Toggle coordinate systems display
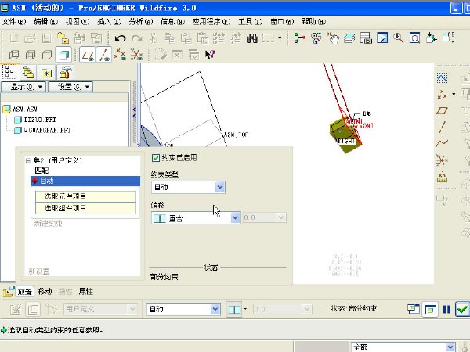The height and width of the screenshot is (352, 470). click(136, 55)
